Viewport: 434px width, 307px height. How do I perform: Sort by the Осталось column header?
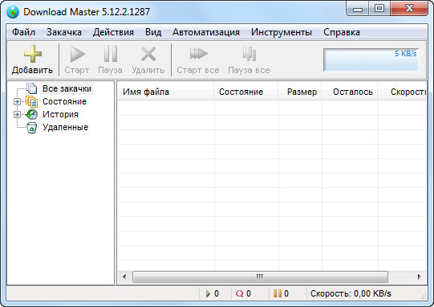(x=350, y=92)
